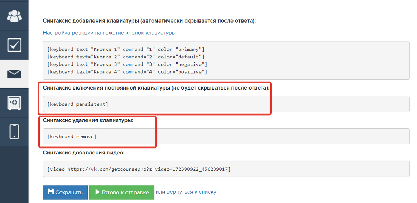Click the Кнопка 4 positive keyboard line
This screenshot has width=417, height=203.
(127, 72)
